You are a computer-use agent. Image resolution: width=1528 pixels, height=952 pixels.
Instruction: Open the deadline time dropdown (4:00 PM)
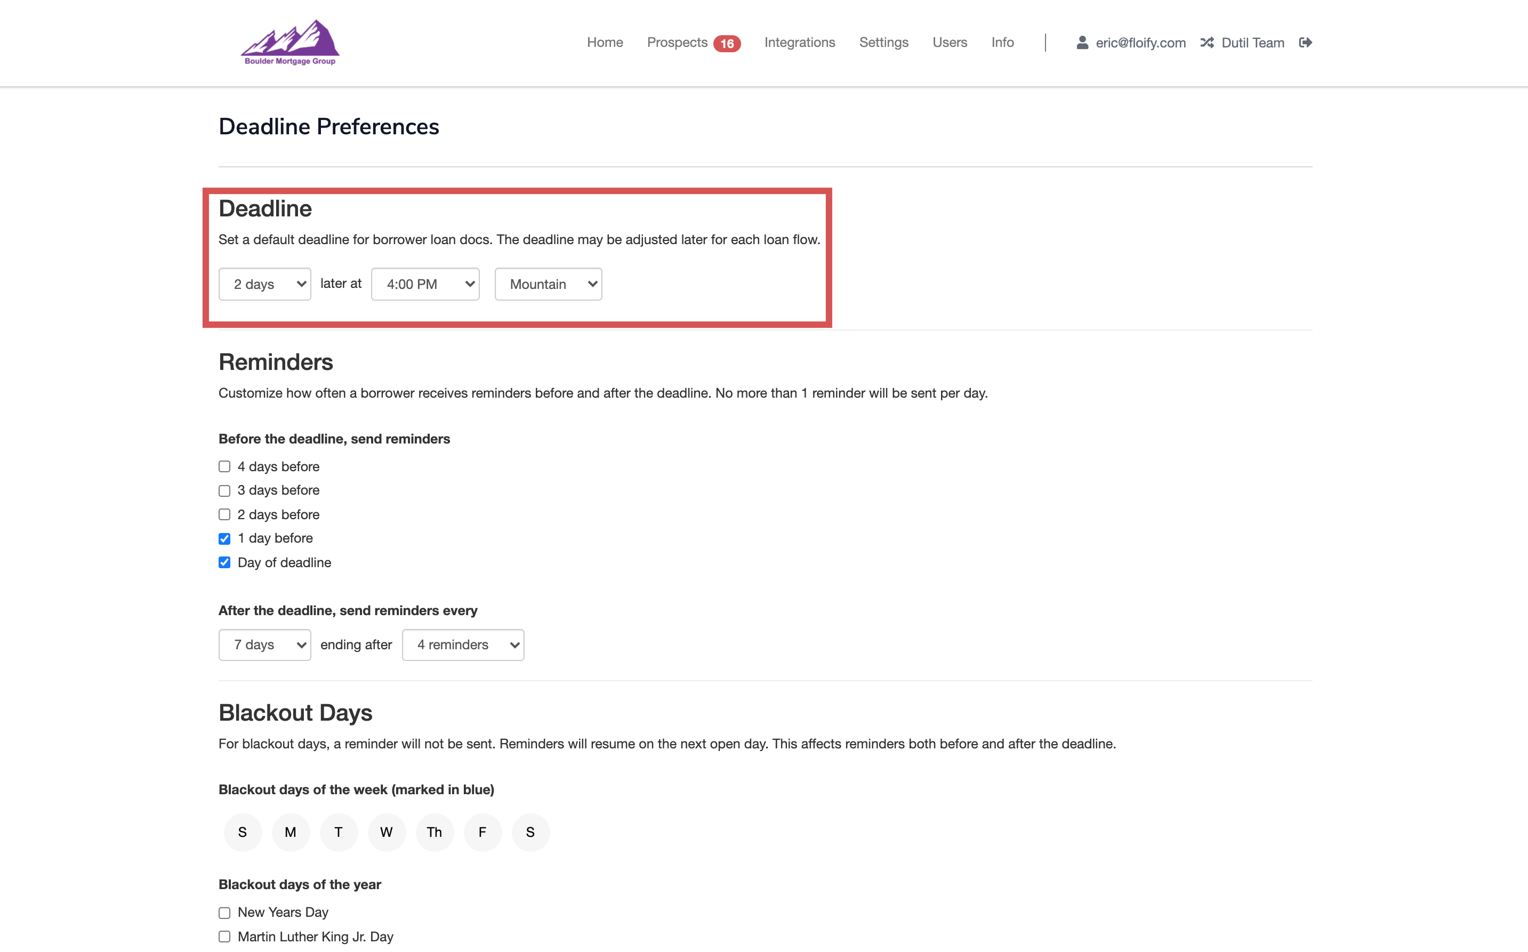click(425, 284)
